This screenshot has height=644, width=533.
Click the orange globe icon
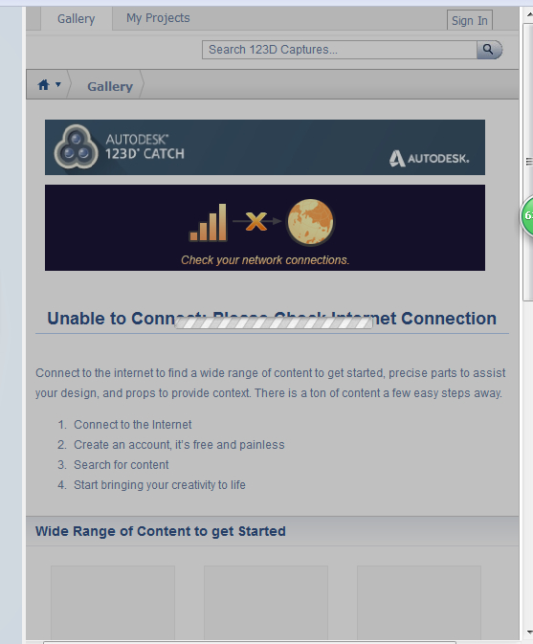point(310,222)
